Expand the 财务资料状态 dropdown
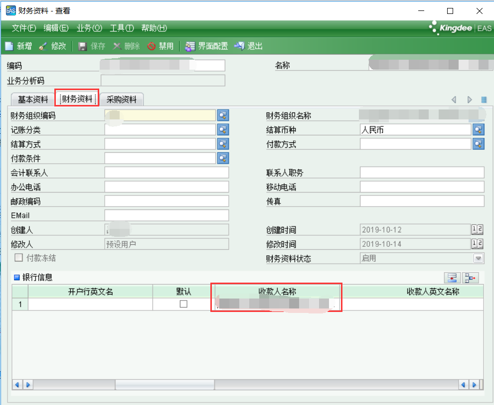The image size is (494, 405). (478, 258)
